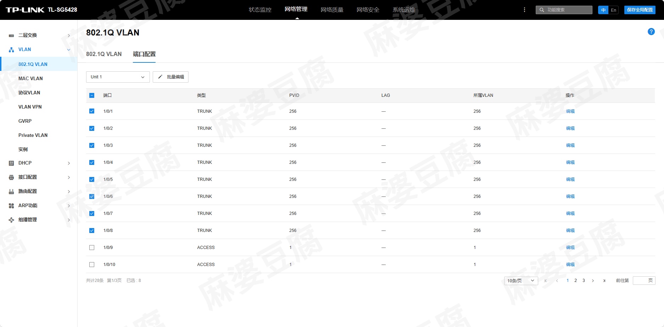Open the 网络管理 top menu
This screenshot has width=664, height=327.
[296, 9]
